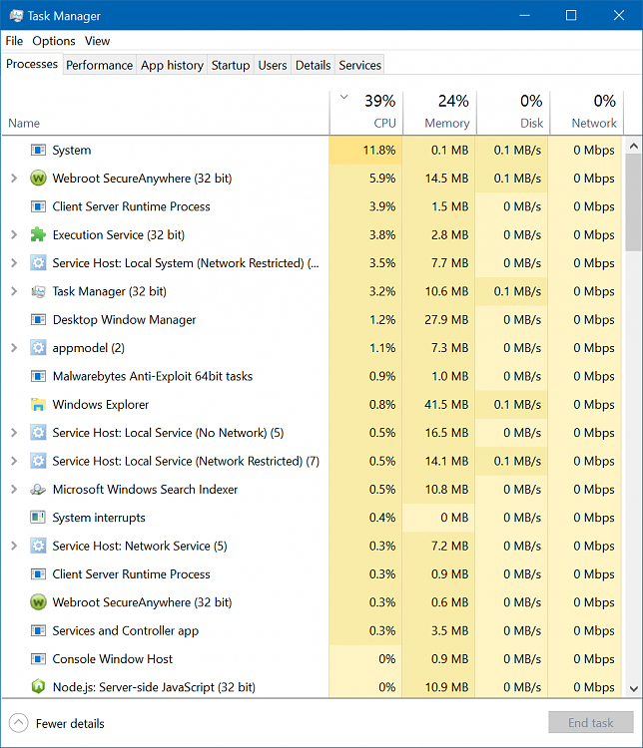This screenshot has height=748, width=643.
Task: Switch to the App history tab
Action: click(172, 65)
